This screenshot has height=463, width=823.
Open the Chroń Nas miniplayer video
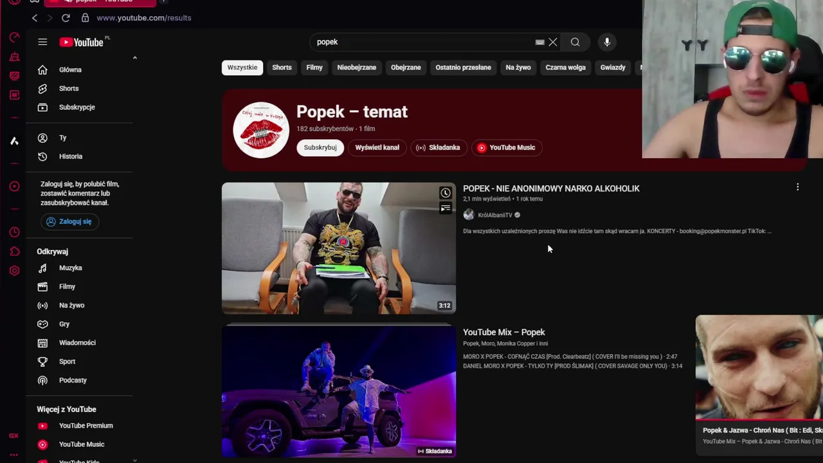point(759,368)
